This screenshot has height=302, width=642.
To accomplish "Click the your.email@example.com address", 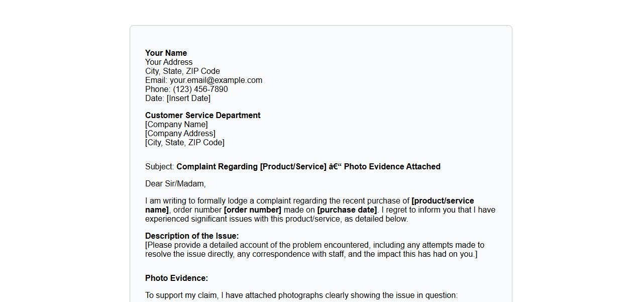I will pyautogui.click(x=216, y=80).
